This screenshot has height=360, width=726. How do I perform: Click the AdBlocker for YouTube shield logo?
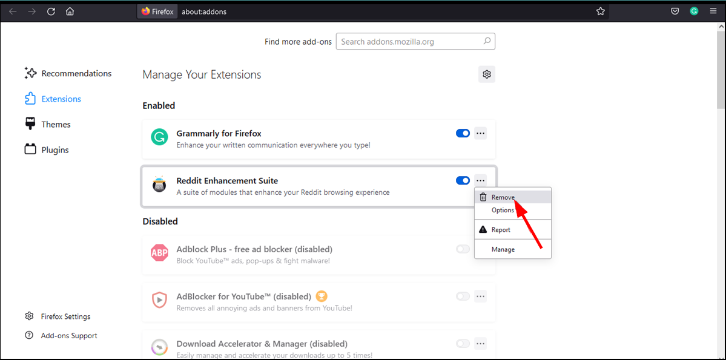[159, 300]
